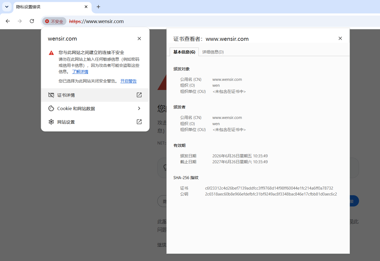The image size is (380, 261).
Task: Click the 颁发日期 value 2026年6月26日
Action: pos(240,156)
